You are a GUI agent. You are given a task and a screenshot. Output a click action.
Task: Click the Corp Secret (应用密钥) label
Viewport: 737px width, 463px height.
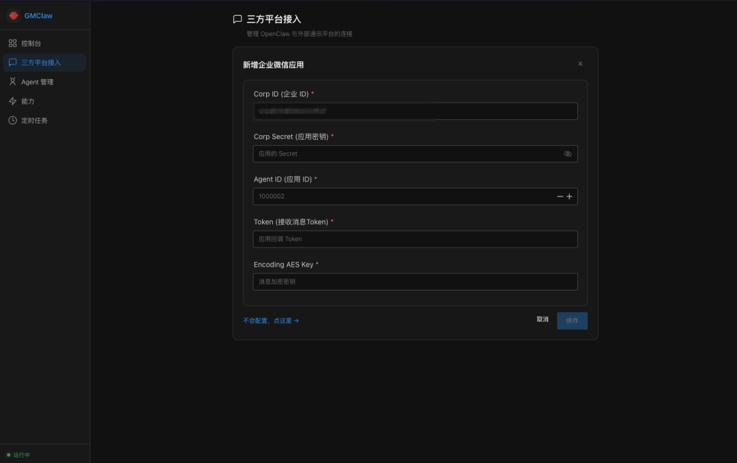[291, 136]
